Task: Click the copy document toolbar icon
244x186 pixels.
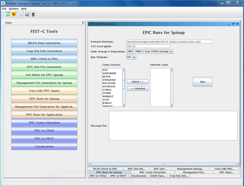Action: click(20, 14)
